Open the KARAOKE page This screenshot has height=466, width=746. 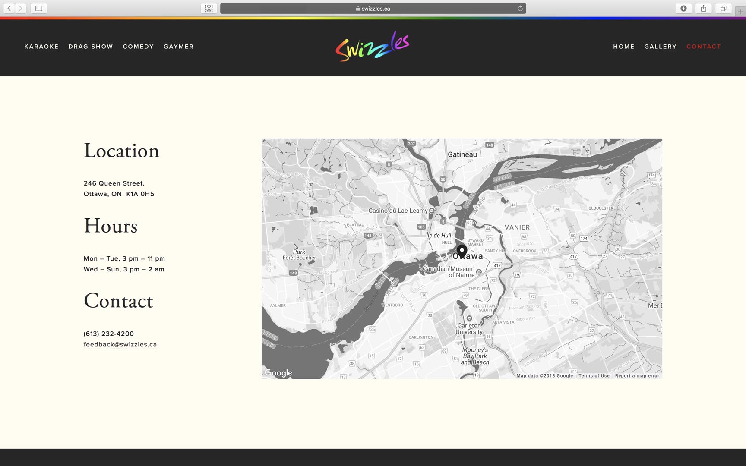(41, 47)
